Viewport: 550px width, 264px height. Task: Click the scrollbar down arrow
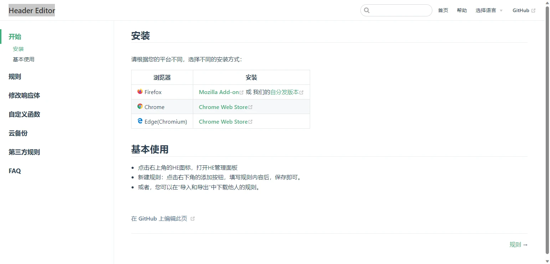tap(547, 261)
